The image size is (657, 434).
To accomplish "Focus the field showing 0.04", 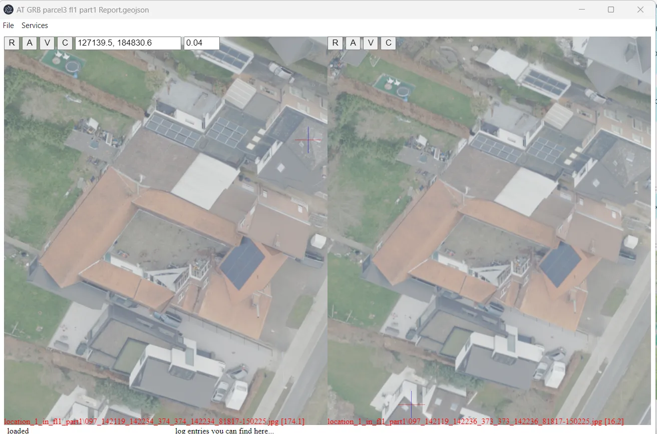I will [202, 43].
